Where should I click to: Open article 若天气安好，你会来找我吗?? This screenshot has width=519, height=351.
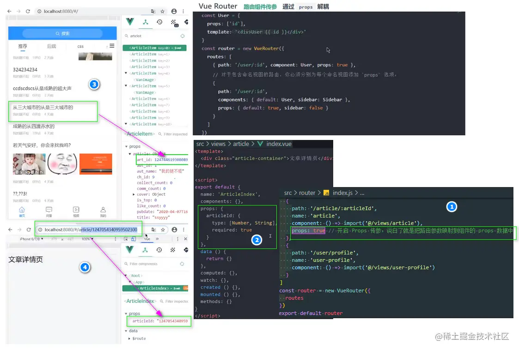42,145
